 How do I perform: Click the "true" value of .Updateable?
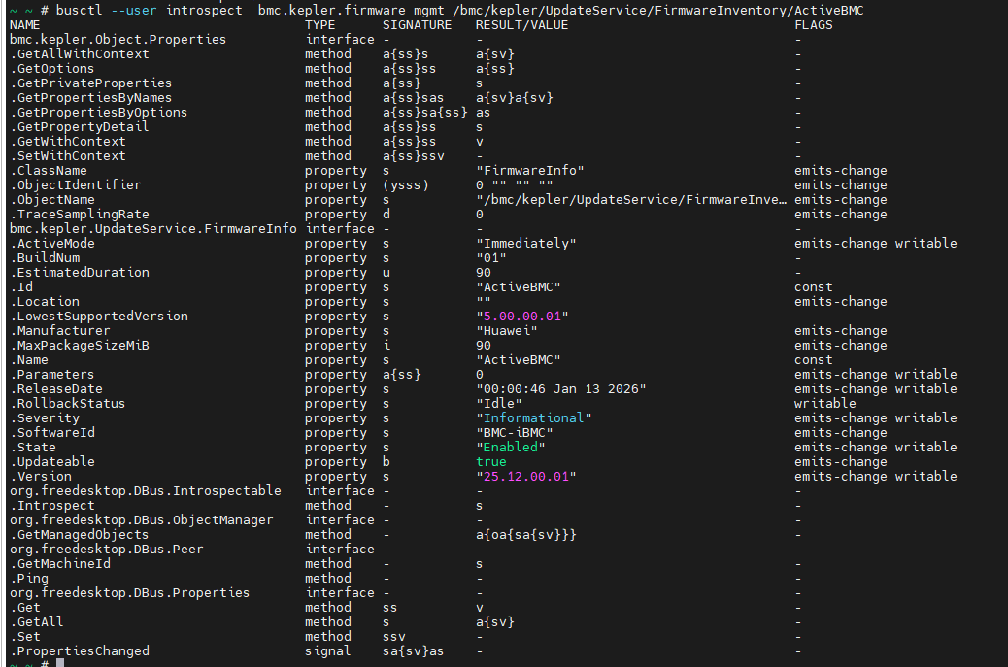pyautogui.click(x=491, y=462)
